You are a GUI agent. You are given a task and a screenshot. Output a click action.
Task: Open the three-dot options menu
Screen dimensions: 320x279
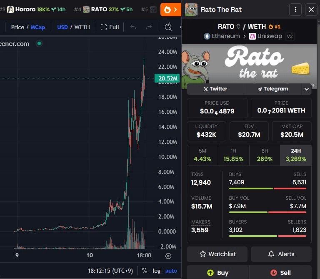(295, 10)
